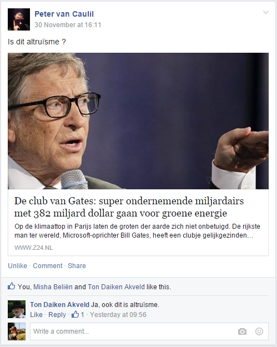This screenshot has height=347, width=277.
Task: Unlike the post
Action: pyautogui.click(x=17, y=265)
